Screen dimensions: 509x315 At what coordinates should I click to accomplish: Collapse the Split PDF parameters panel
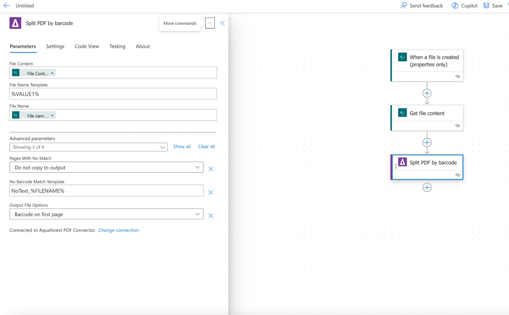(x=222, y=23)
